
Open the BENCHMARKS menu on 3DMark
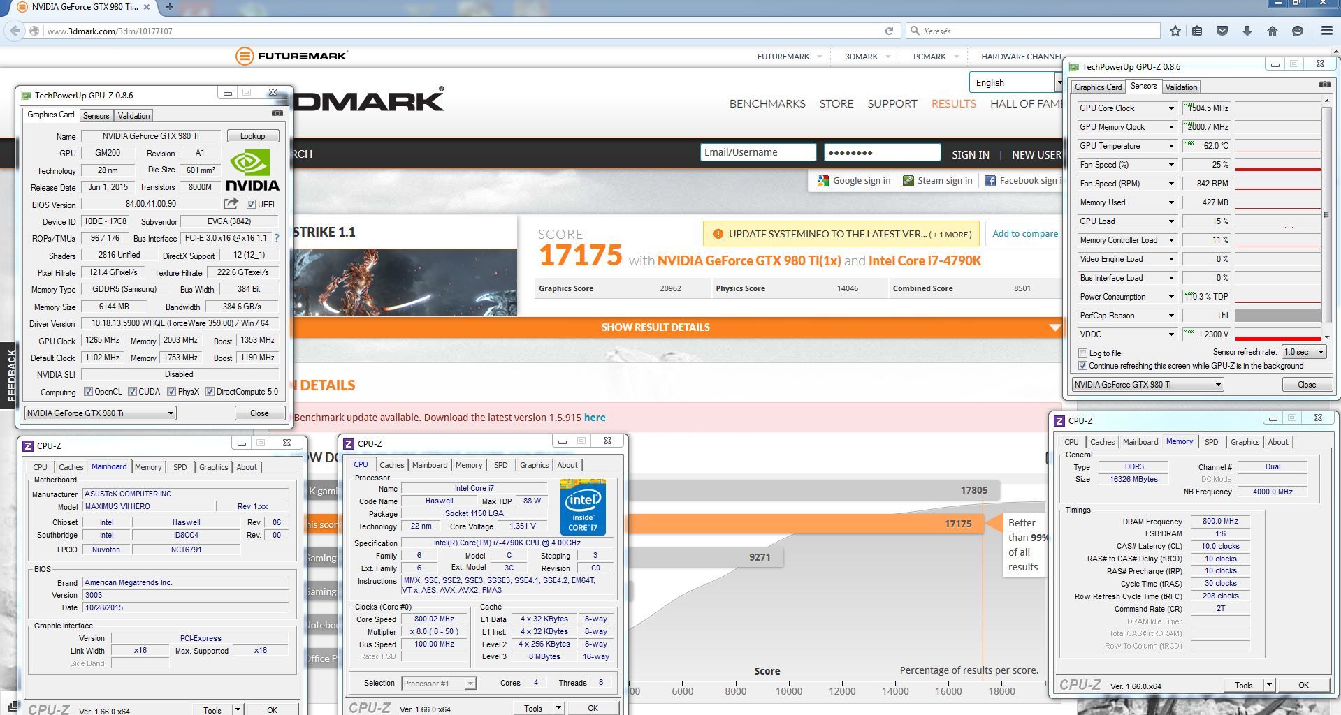click(x=767, y=103)
